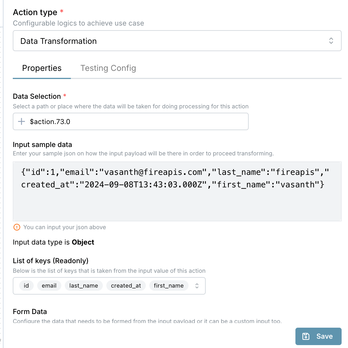Click the id key chip

[26, 286]
